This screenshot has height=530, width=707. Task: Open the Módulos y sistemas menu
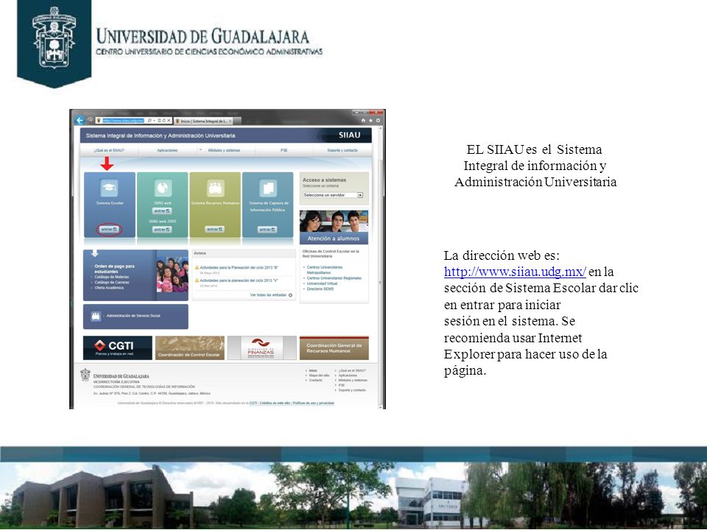(224, 150)
